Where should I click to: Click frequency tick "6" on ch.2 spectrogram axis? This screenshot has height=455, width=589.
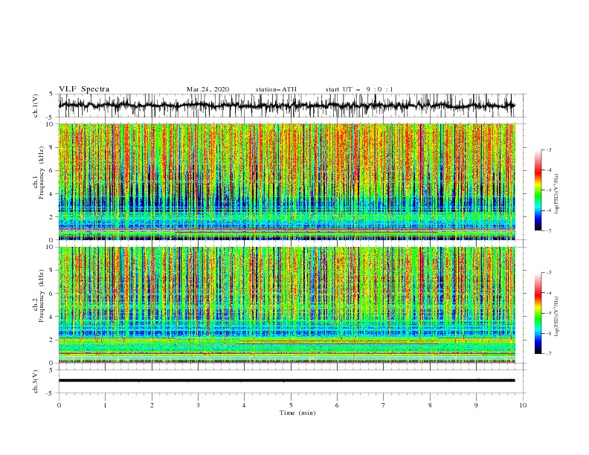tap(51, 294)
